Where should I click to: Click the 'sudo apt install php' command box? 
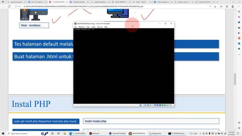pos(46,121)
